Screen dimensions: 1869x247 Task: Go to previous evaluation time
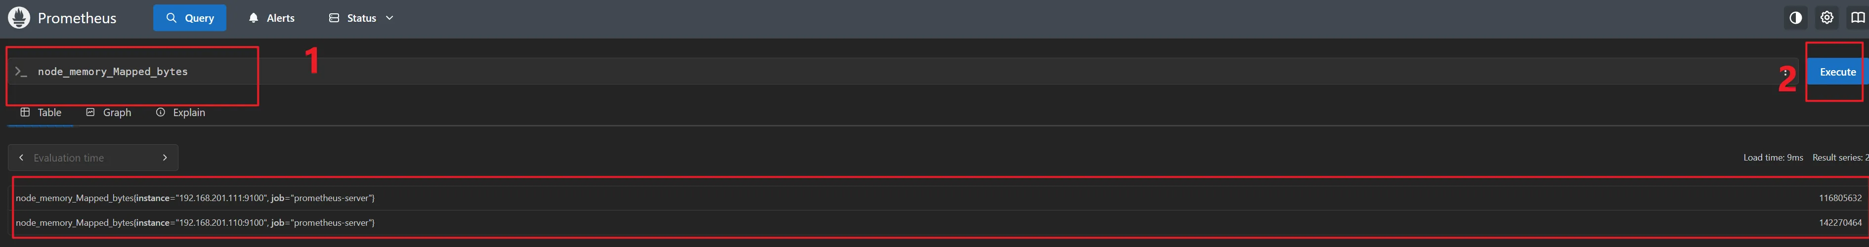tap(21, 158)
